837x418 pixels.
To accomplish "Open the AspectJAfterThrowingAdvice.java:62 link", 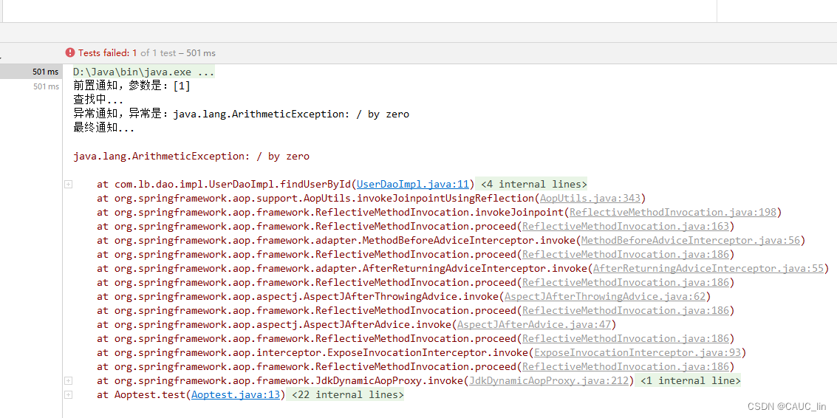I will pos(605,296).
